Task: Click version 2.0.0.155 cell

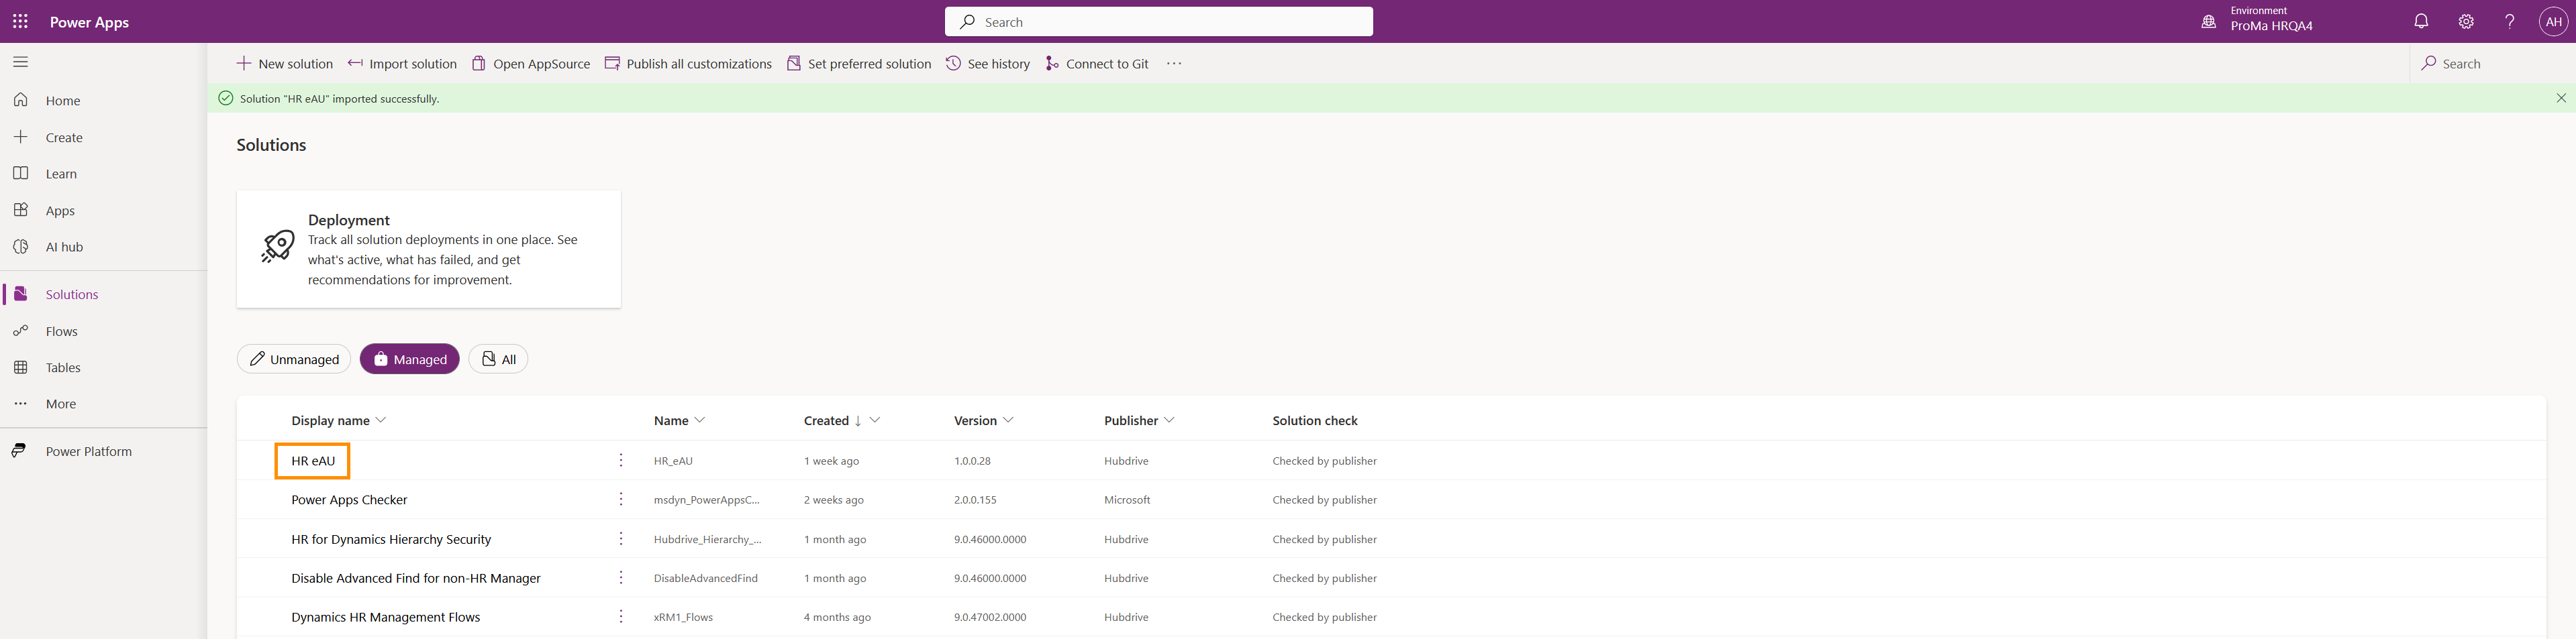Action: (x=975, y=500)
